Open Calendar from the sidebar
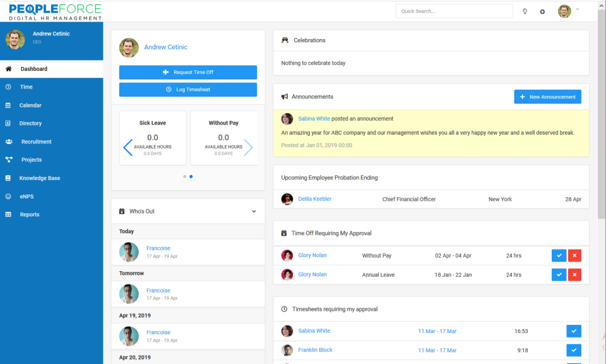 (51, 105)
